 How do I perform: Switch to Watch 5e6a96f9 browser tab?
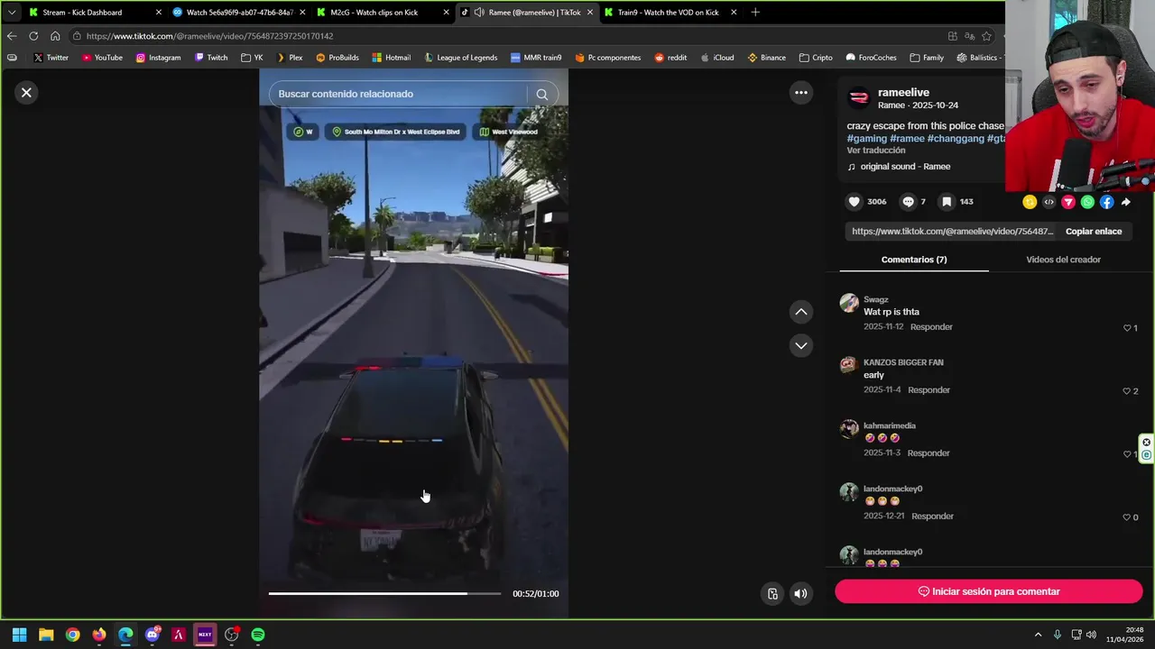238,13
